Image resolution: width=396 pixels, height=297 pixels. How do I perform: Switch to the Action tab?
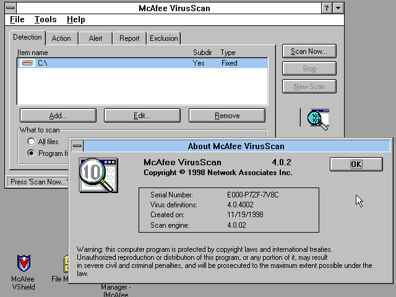point(61,38)
